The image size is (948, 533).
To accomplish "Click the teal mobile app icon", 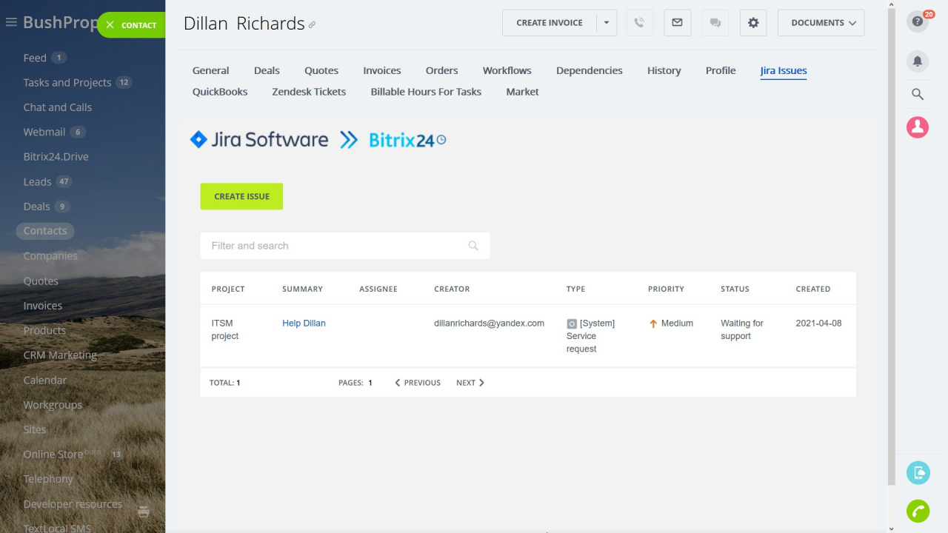I will point(918,472).
